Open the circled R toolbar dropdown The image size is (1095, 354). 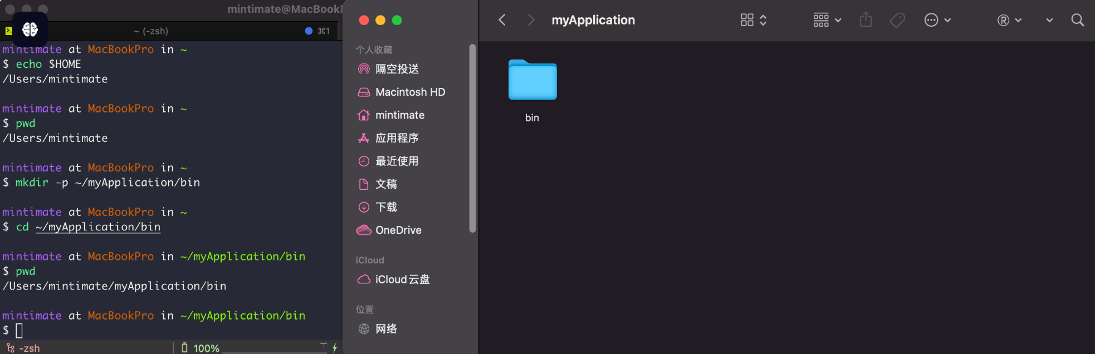pos(1009,20)
